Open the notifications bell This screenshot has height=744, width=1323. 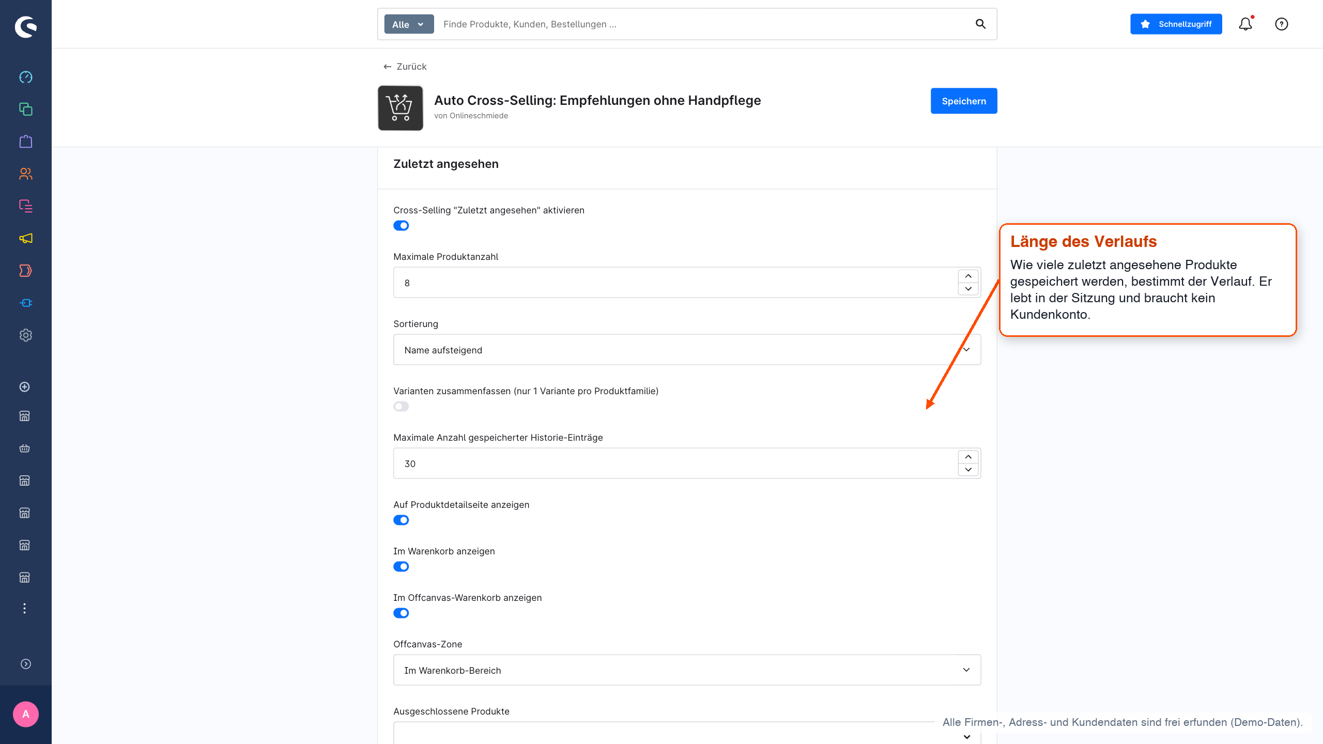coord(1245,24)
